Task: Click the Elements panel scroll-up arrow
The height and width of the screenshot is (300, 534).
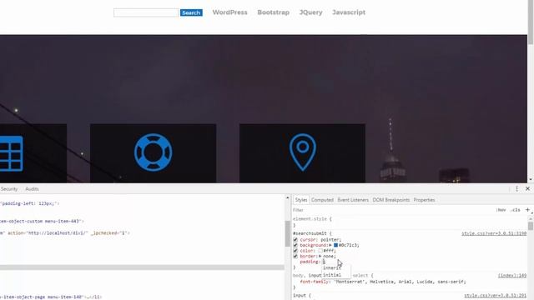Action: tap(287, 197)
